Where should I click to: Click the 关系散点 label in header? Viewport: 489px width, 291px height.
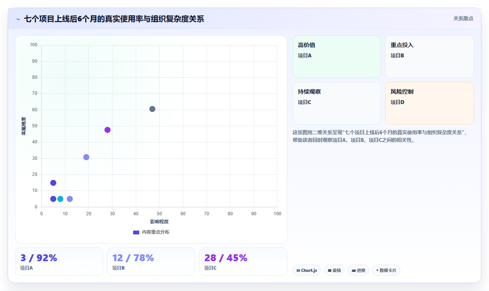point(463,18)
